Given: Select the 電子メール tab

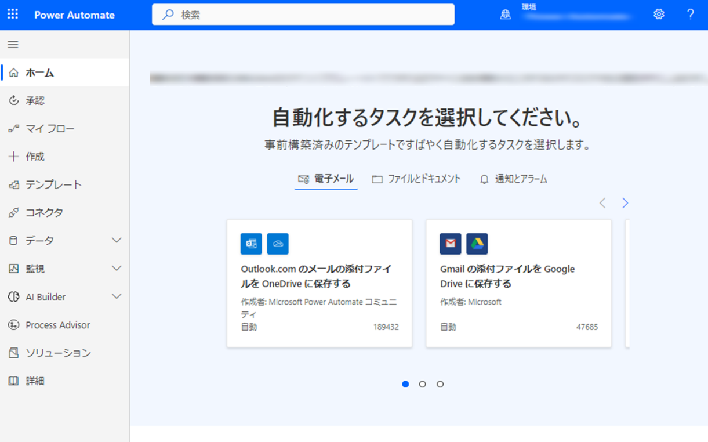Looking at the screenshot, I should [326, 179].
